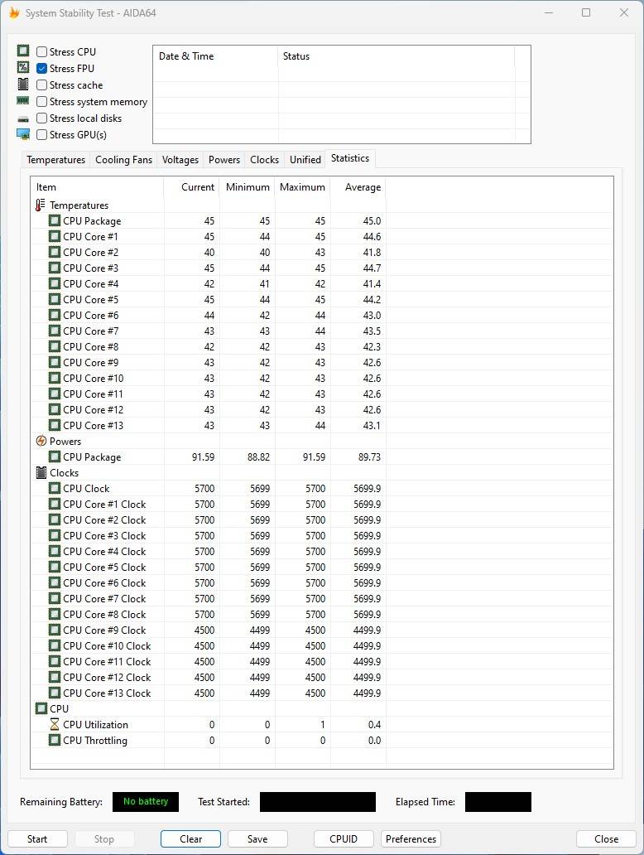Click the CPUID button

point(344,838)
